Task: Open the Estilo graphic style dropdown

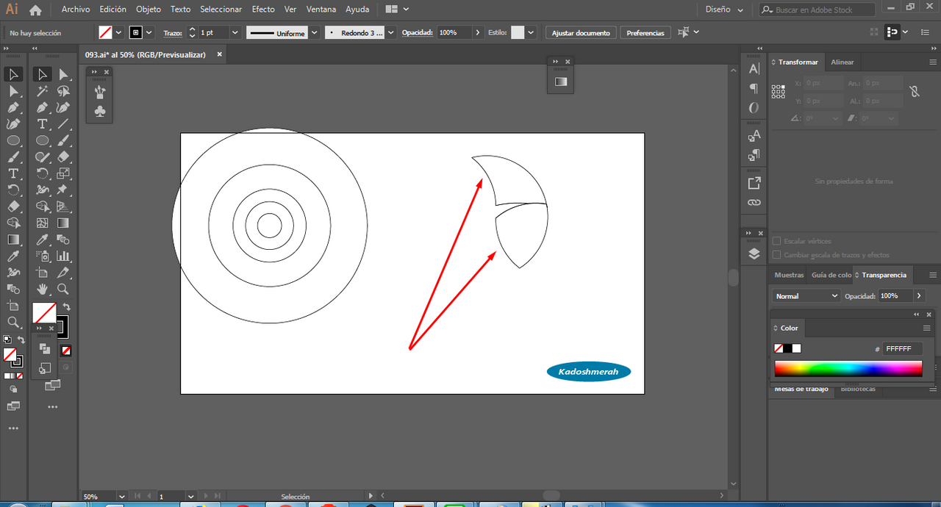Action: click(530, 33)
